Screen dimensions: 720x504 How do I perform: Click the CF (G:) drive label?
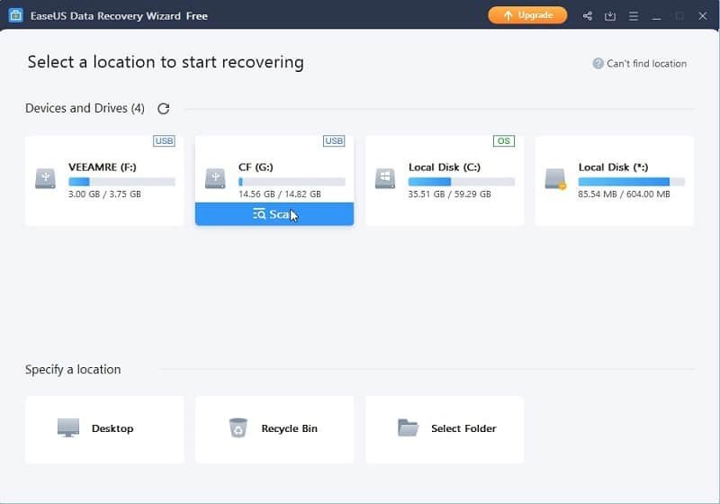256,167
